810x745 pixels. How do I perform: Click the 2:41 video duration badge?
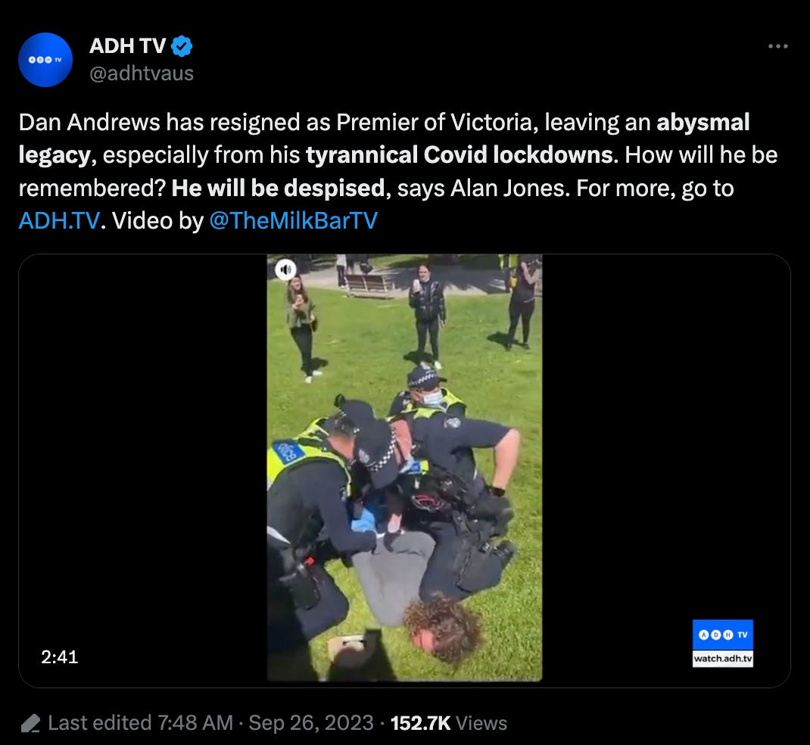pos(59,656)
